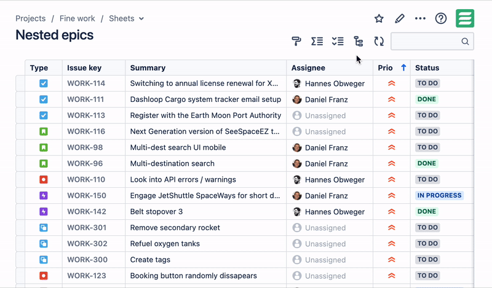Click the subtask type icon of WORK-301
Viewport: 492px width, 288px height.
click(43, 228)
